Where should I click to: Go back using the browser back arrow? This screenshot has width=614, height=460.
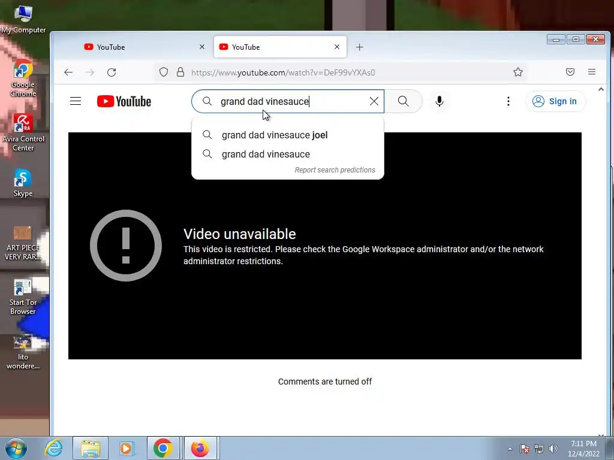[68, 72]
